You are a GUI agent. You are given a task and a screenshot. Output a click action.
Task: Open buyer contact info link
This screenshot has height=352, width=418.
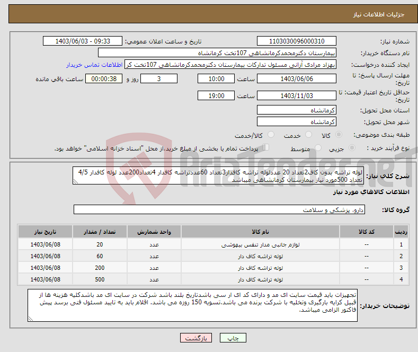click(94, 65)
